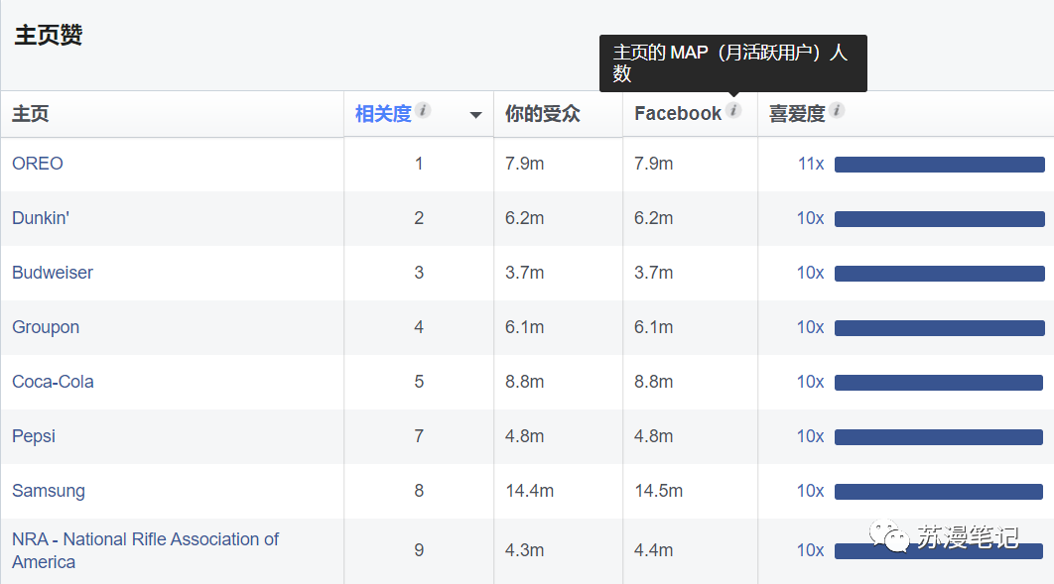Sort by the 相关度 column header
Viewport: 1054px width, 584px height.
pos(382,114)
